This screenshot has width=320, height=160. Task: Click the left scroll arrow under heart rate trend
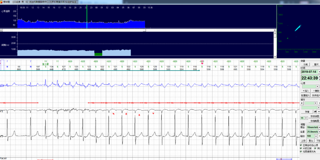click(x=1, y=30)
